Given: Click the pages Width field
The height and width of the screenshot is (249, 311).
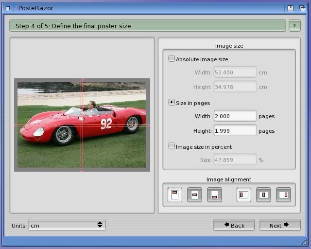Looking at the screenshot, I should tap(235, 116).
